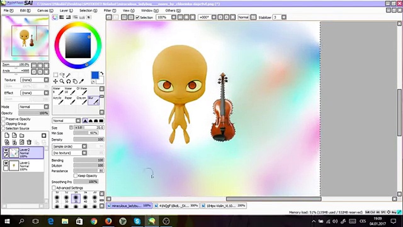Select the rectangular selection tool
The image size is (403, 227).
55,75
